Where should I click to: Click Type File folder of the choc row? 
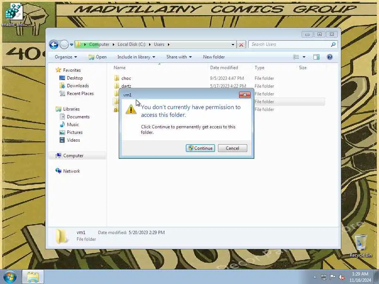tap(264, 78)
